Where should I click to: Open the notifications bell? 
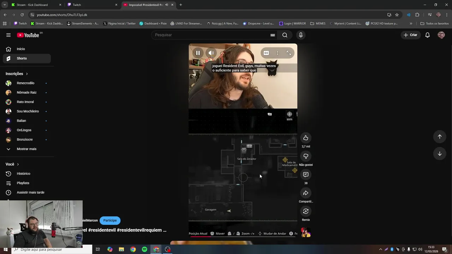[x=427, y=35]
